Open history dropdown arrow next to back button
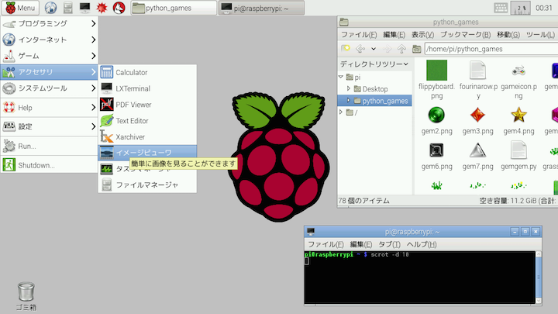 tap(374, 48)
